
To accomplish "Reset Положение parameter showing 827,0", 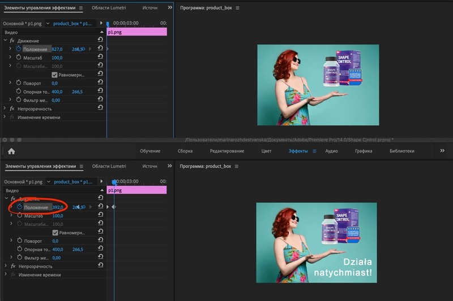I will pyautogui.click(x=100, y=48).
